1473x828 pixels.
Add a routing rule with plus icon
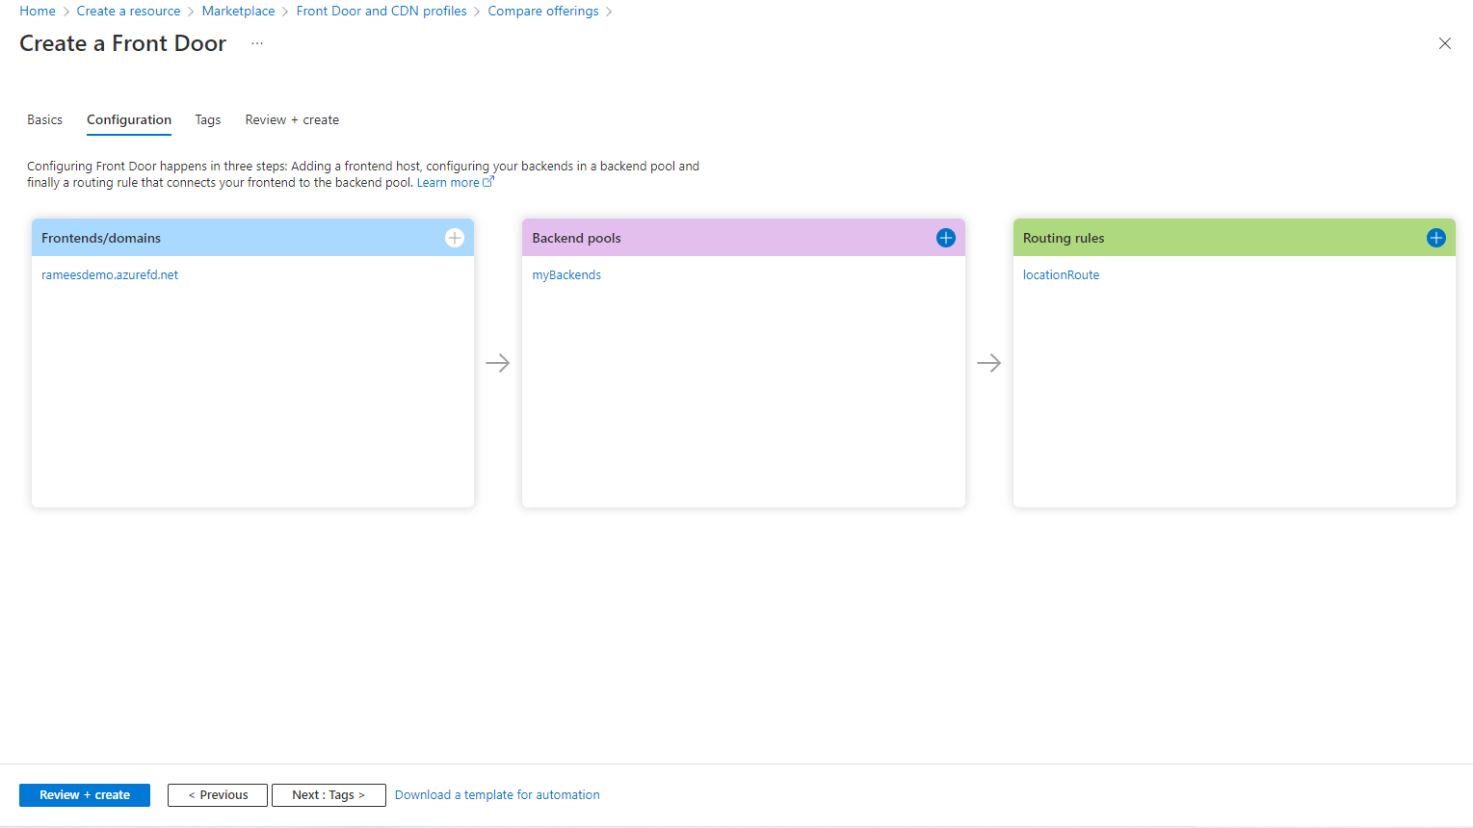coord(1436,238)
